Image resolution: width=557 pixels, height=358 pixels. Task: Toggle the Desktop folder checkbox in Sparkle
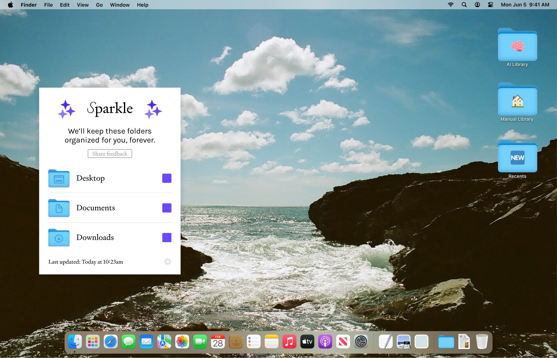coord(167,178)
